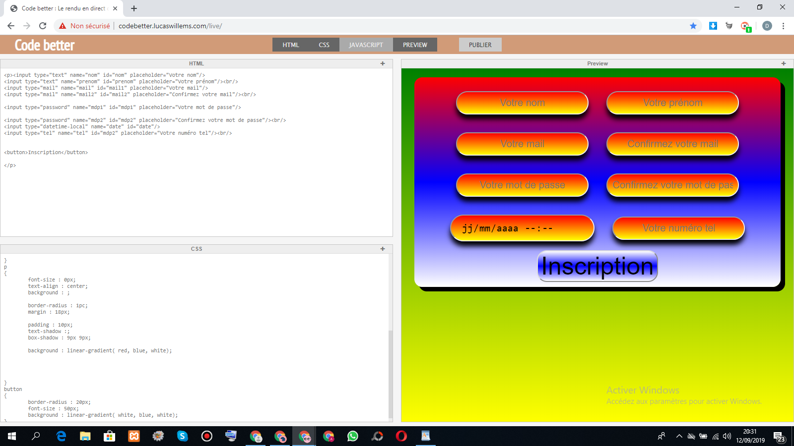This screenshot has width=794, height=446.
Task: Toggle the JAVASCRIPT panel tab
Action: [366, 45]
